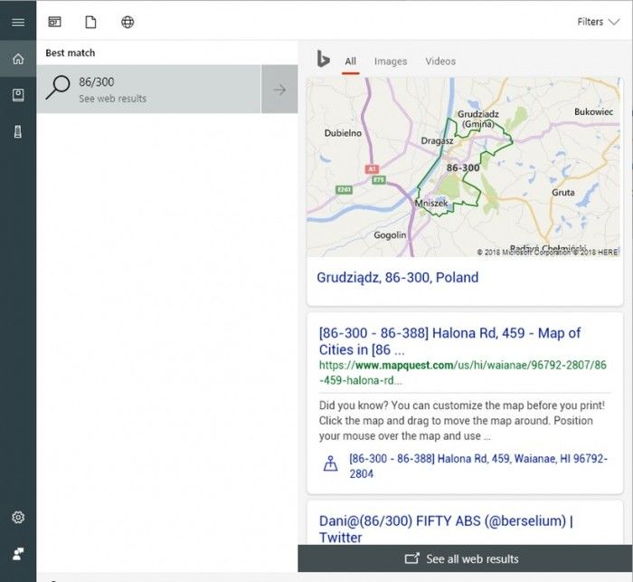Click the feedback icon at sidebar bottom
Image resolution: width=633 pixels, height=582 pixels.
point(18,553)
